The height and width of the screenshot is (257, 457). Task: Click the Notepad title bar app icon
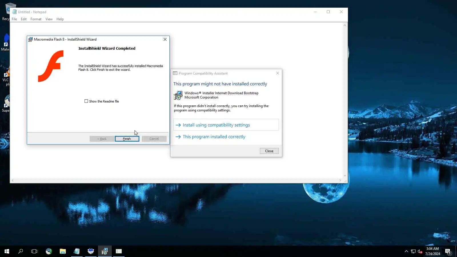14,12
